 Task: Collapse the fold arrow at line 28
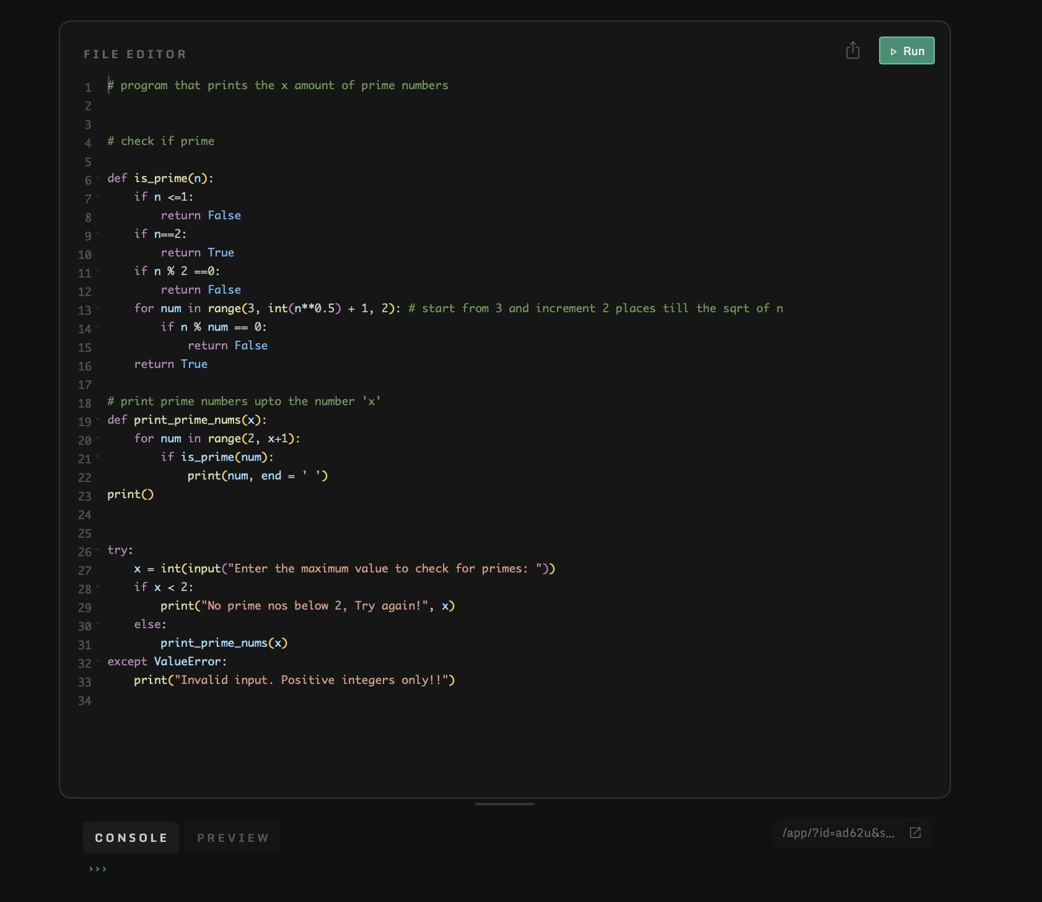click(98, 587)
